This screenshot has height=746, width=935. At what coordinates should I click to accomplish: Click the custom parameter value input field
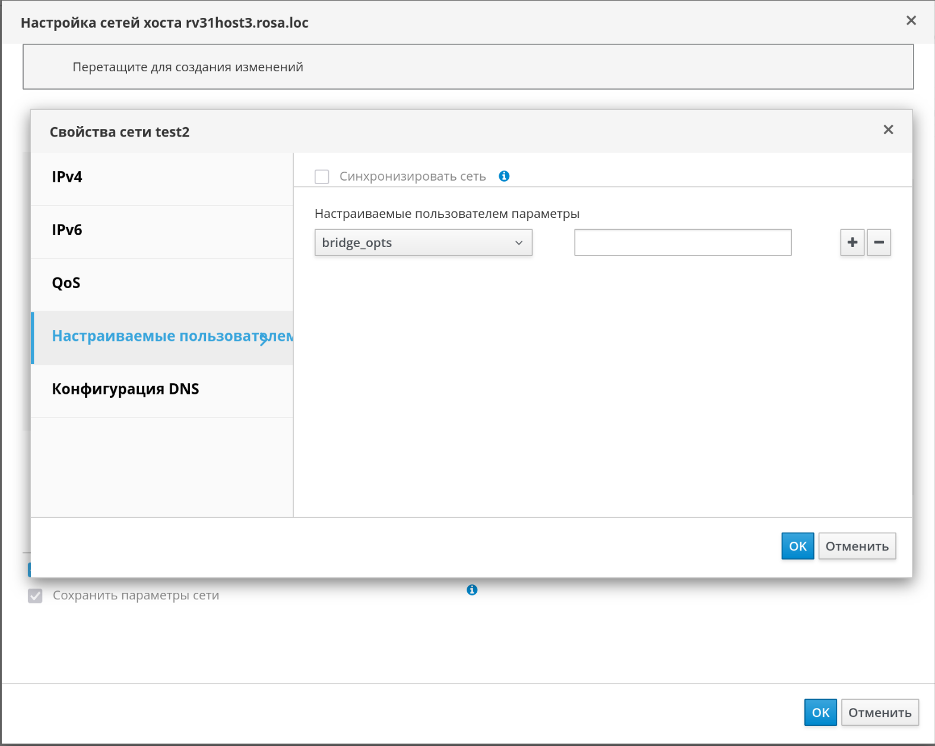[682, 243]
